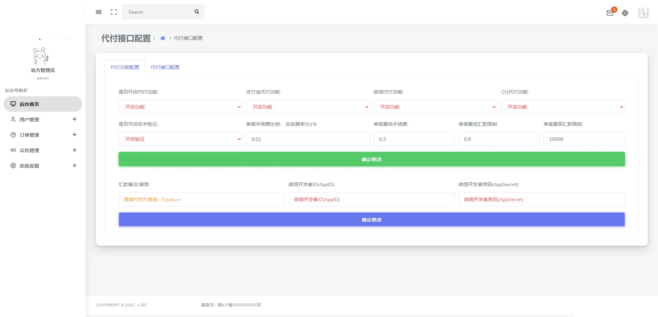The height and width of the screenshot is (317, 658).
Task: Click the 后台导航栏 sidebar heading
Action: [16, 90]
